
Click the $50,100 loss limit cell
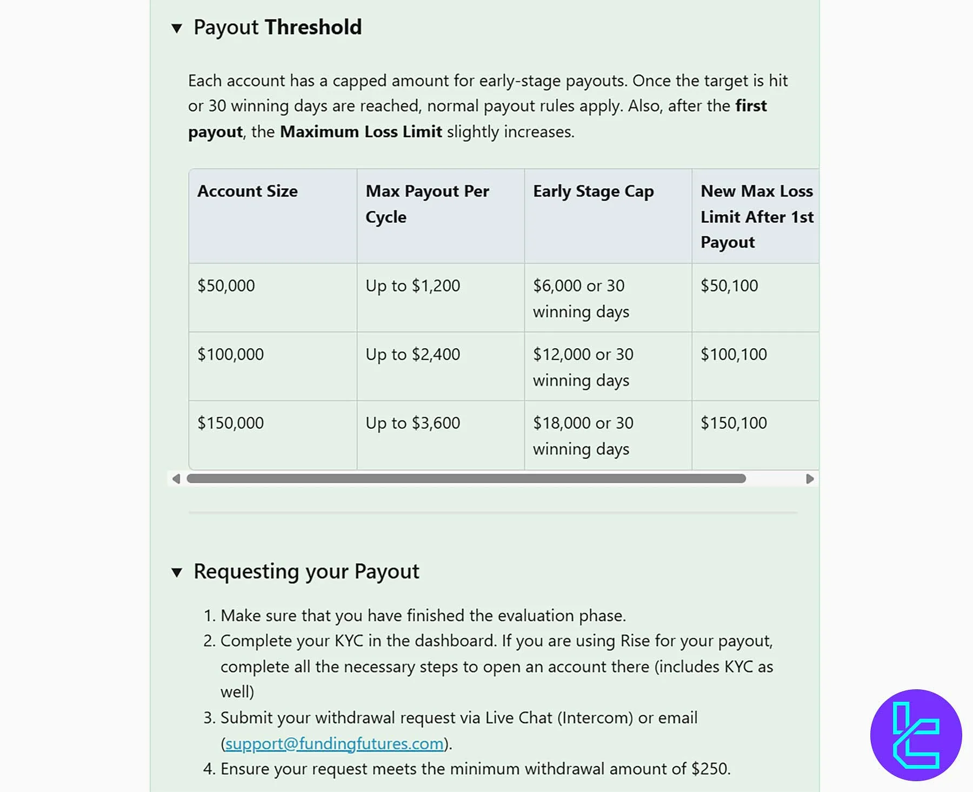click(729, 286)
